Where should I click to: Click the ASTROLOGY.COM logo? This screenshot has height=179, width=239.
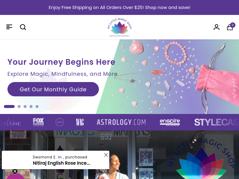point(121,122)
